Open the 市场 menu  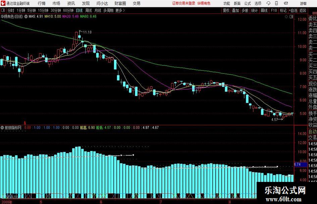pos(56,3)
